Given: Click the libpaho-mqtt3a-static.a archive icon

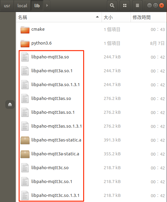Looking at the screenshot, I should pos(25,154).
